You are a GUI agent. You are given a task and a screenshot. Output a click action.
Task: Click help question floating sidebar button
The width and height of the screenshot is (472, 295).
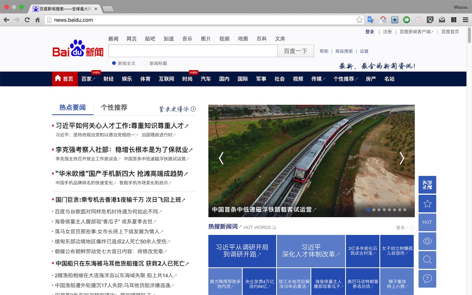[x=427, y=279]
